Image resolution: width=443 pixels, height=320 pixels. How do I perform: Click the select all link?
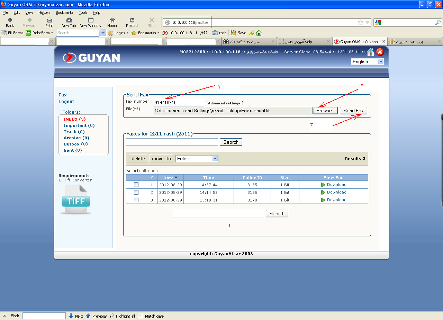[x=144, y=171]
